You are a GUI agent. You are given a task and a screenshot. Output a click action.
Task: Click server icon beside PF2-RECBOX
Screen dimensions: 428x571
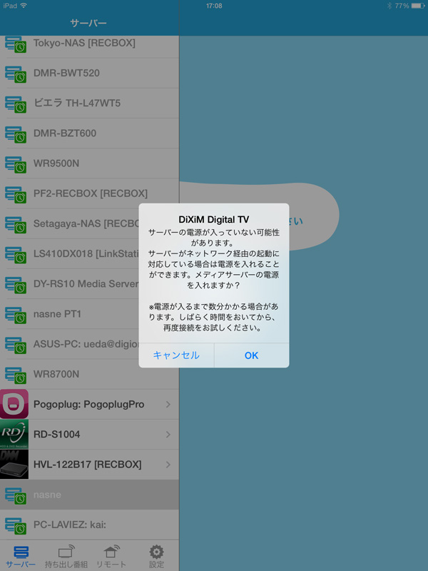tap(16, 194)
